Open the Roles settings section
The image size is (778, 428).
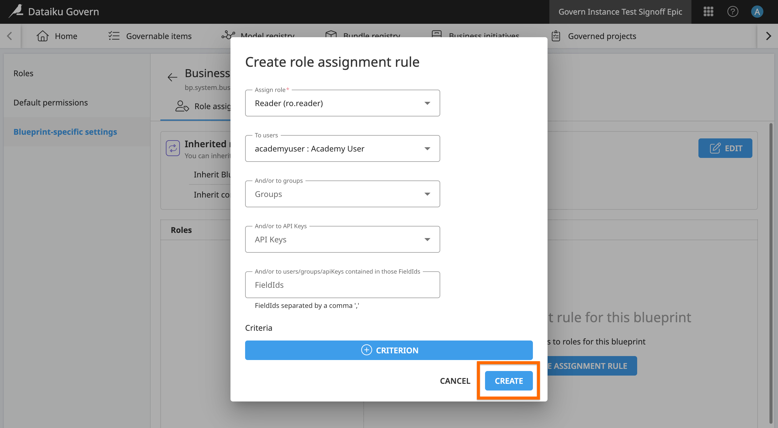coord(77,73)
